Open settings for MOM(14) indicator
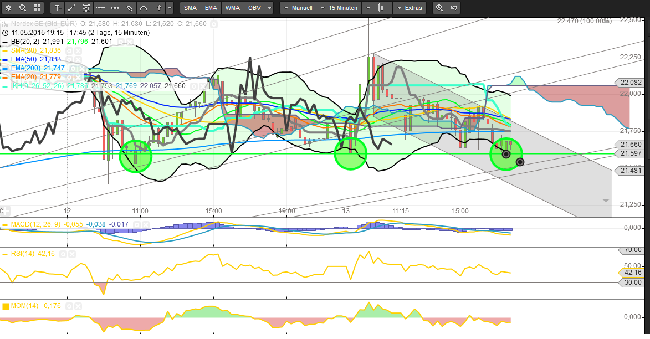 [69, 306]
